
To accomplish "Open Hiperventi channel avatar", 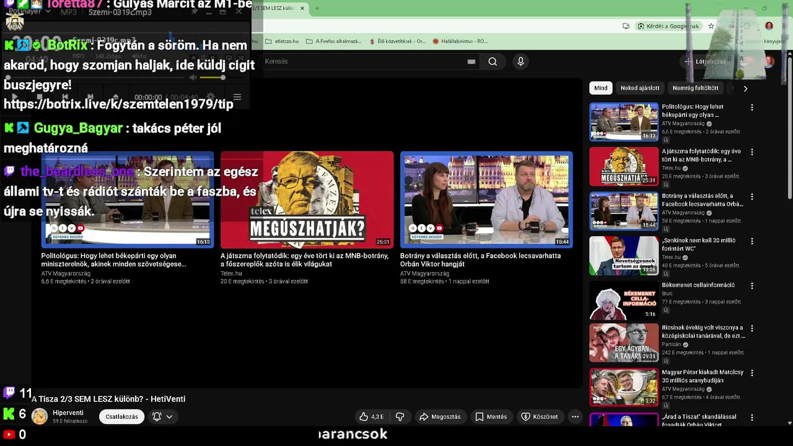I will (x=40, y=416).
